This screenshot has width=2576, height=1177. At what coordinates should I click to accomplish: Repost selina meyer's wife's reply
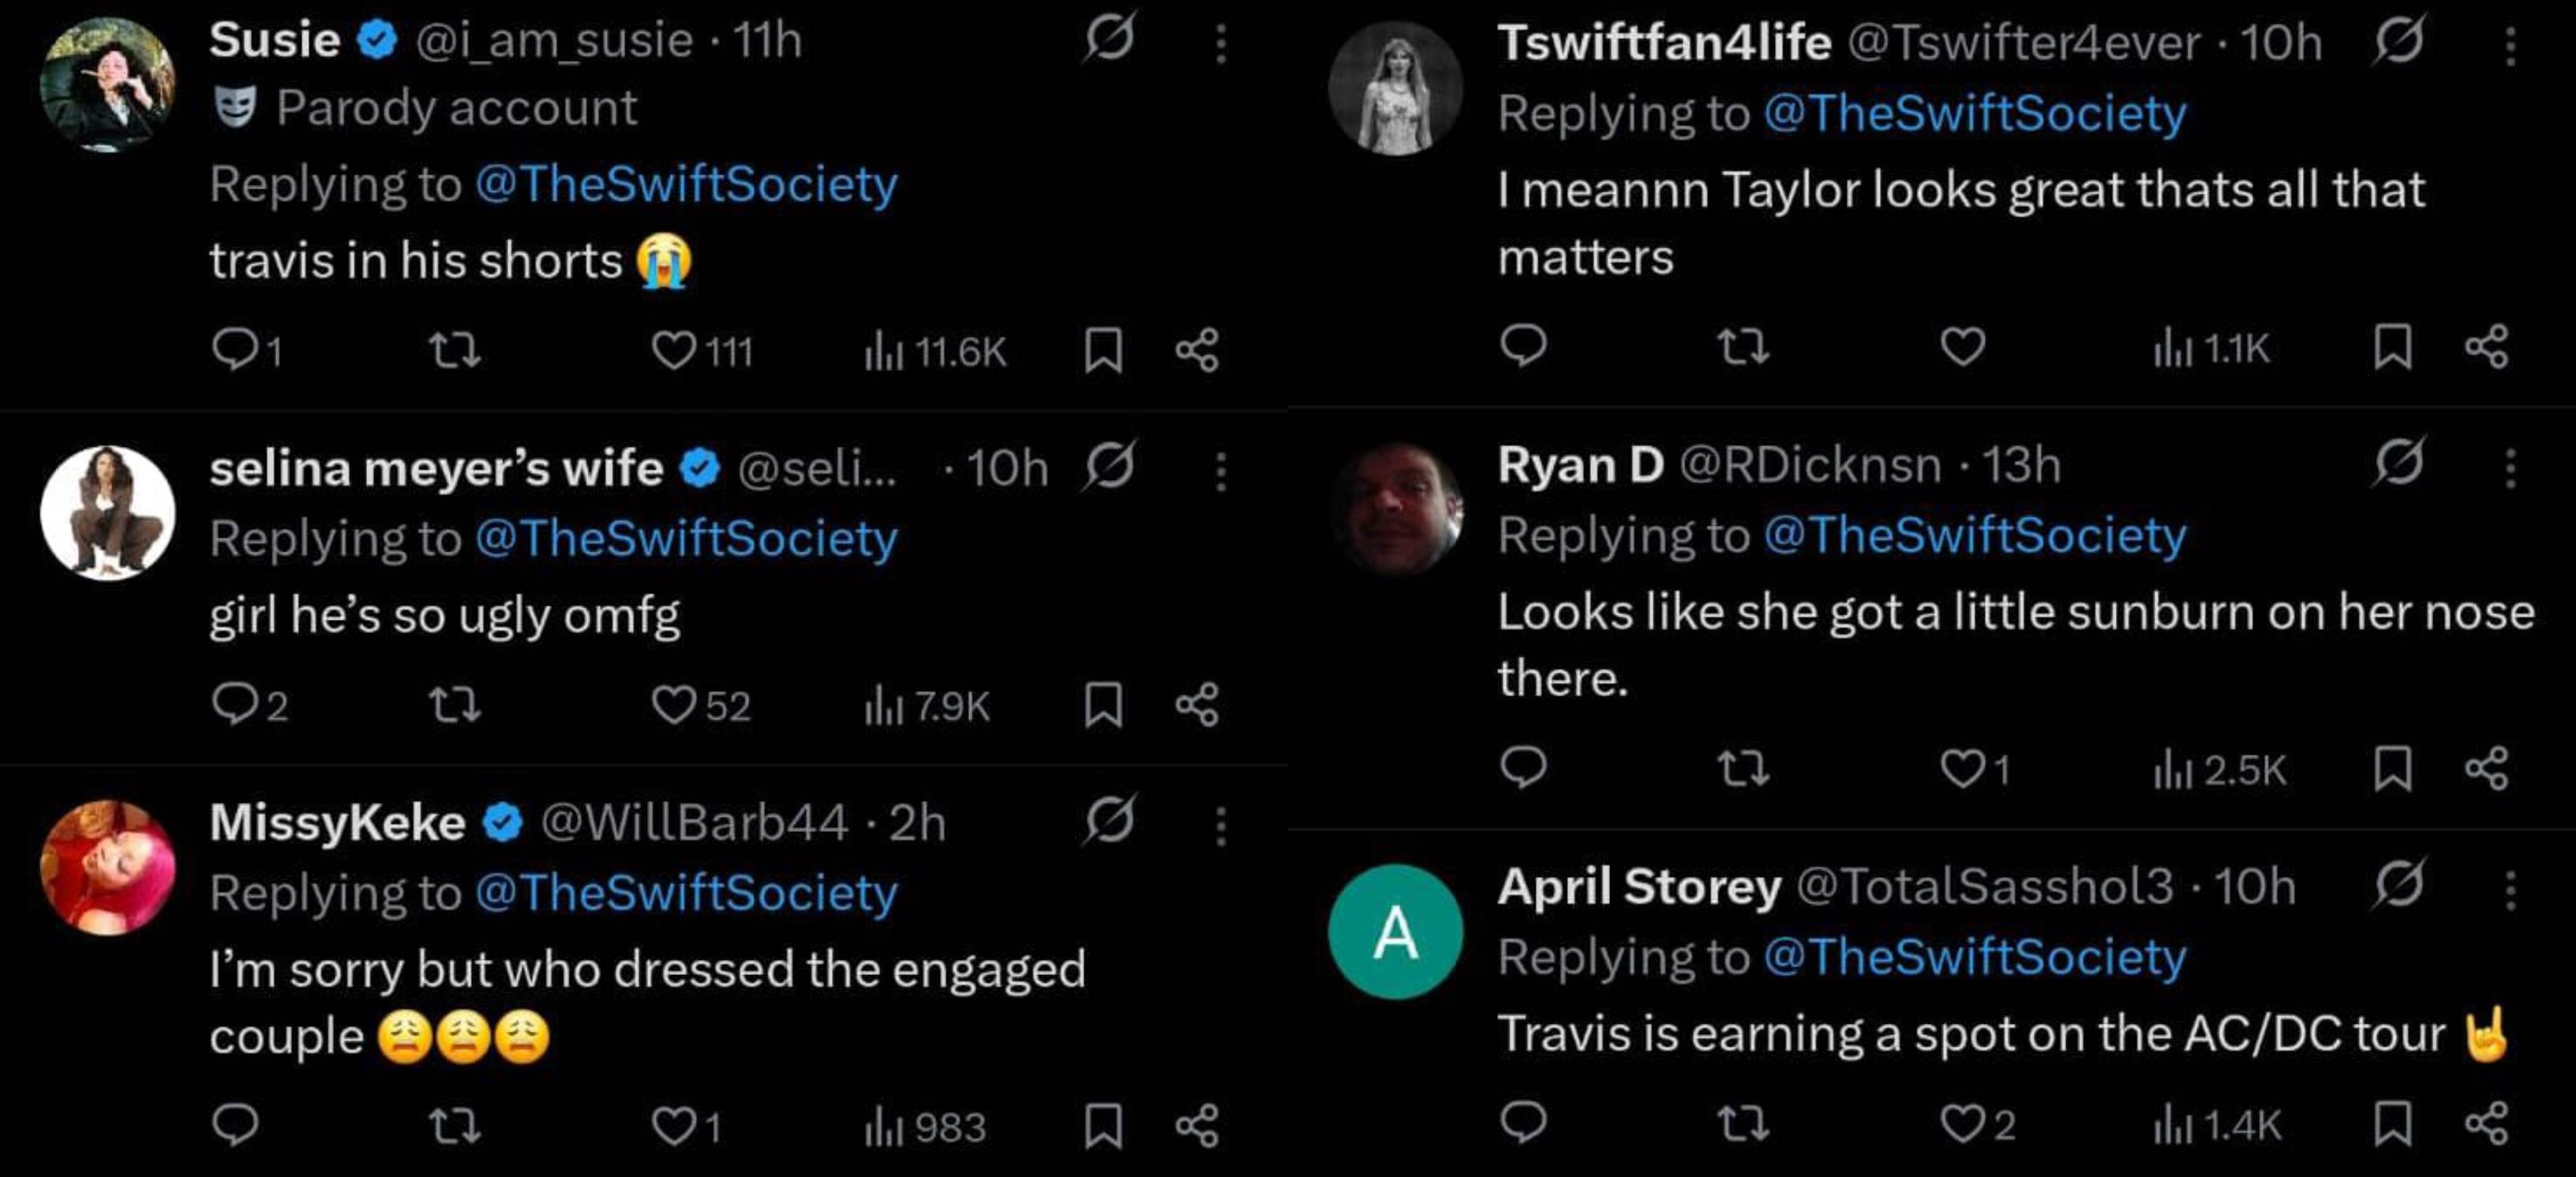(x=455, y=705)
